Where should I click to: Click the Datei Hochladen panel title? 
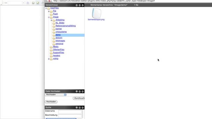coord(53,91)
